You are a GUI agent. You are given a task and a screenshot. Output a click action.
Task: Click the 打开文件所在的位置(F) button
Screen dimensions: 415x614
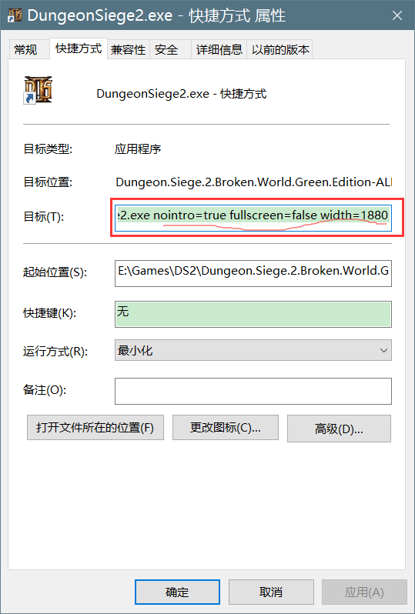click(95, 428)
